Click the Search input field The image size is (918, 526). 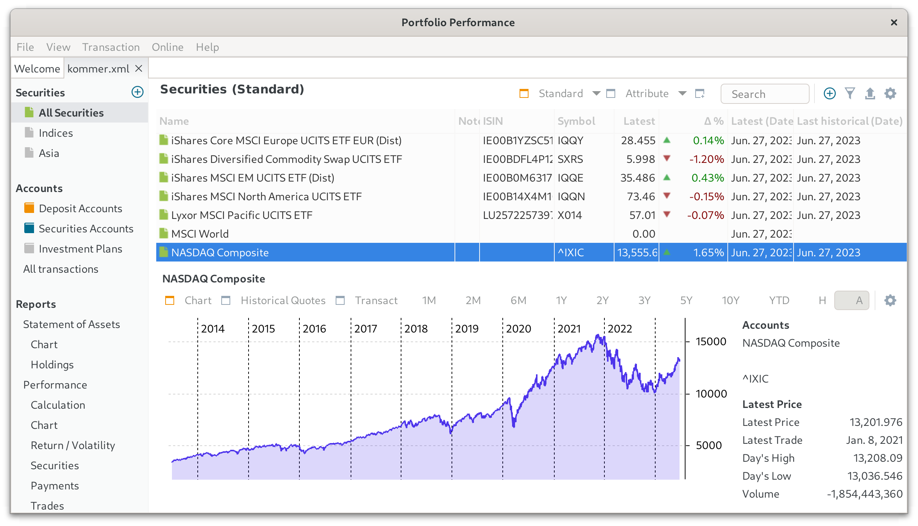[x=764, y=94]
